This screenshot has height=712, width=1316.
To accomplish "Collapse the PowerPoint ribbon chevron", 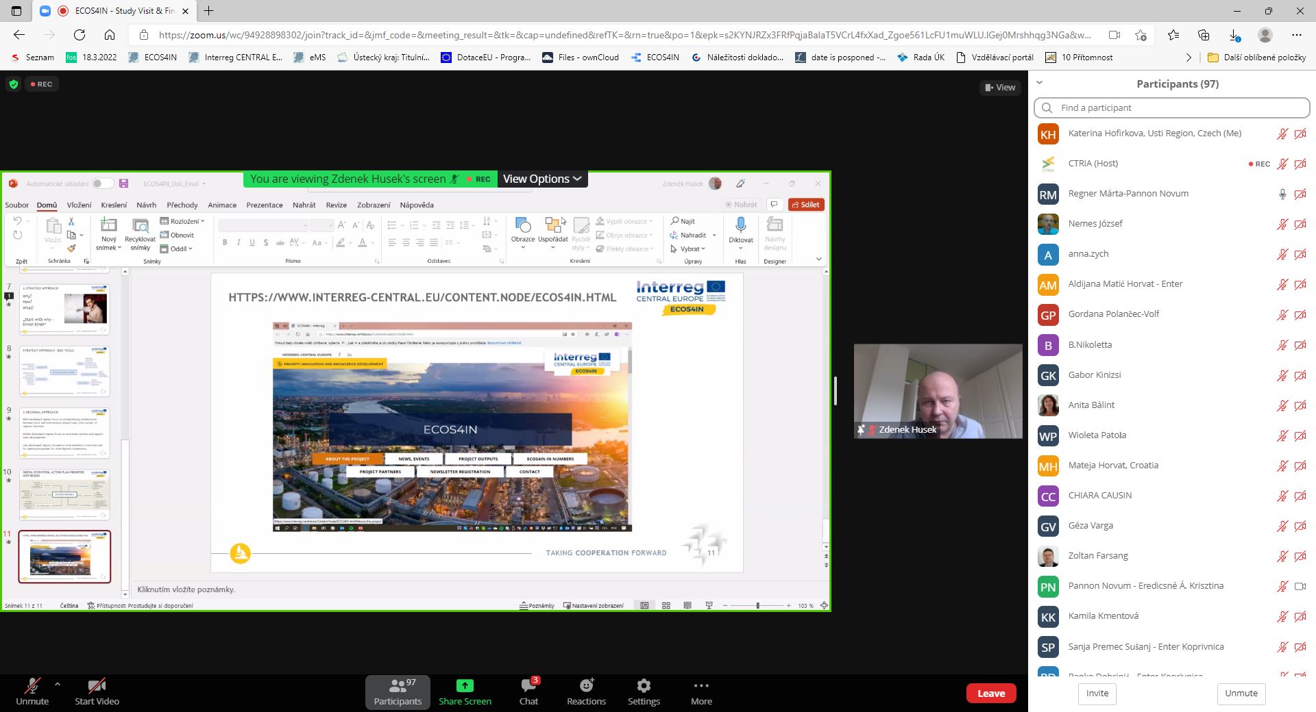I will [818, 259].
